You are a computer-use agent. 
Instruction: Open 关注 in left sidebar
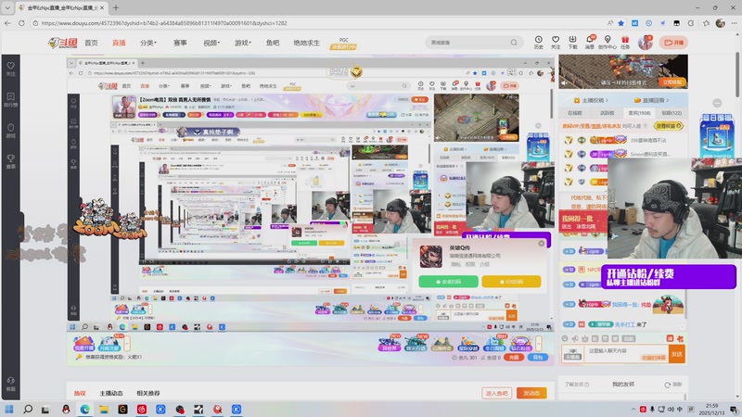[10, 69]
